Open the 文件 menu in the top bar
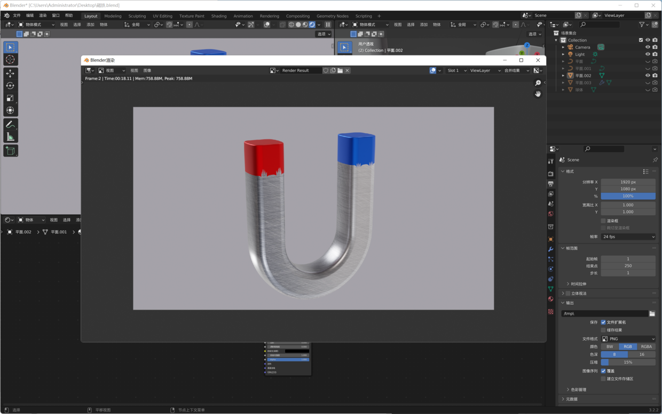The height and width of the screenshot is (414, 662). 17,15
